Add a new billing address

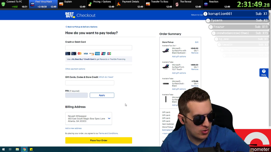click(73, 128)
